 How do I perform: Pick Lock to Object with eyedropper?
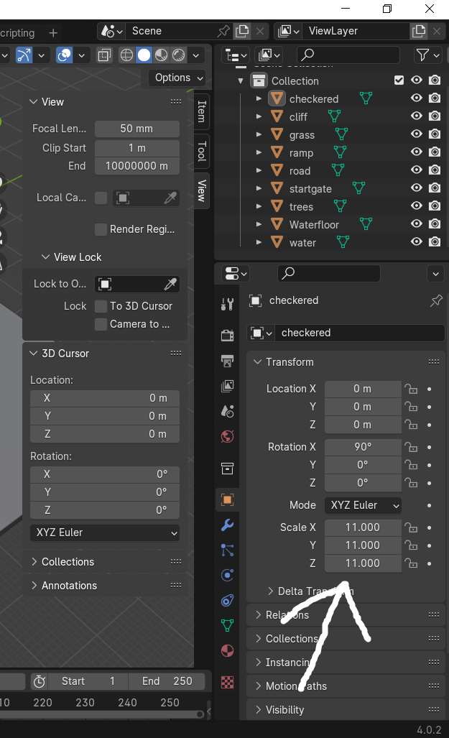click(x=170, y=284)
